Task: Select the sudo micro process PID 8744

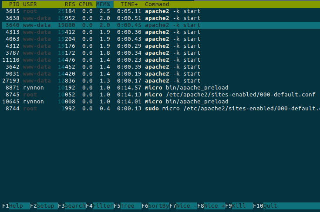Action: [161, 108]
